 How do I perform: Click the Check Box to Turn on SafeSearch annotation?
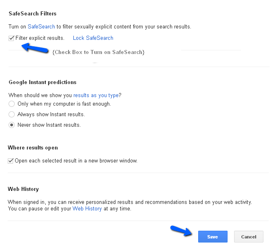tap(98, 52)
